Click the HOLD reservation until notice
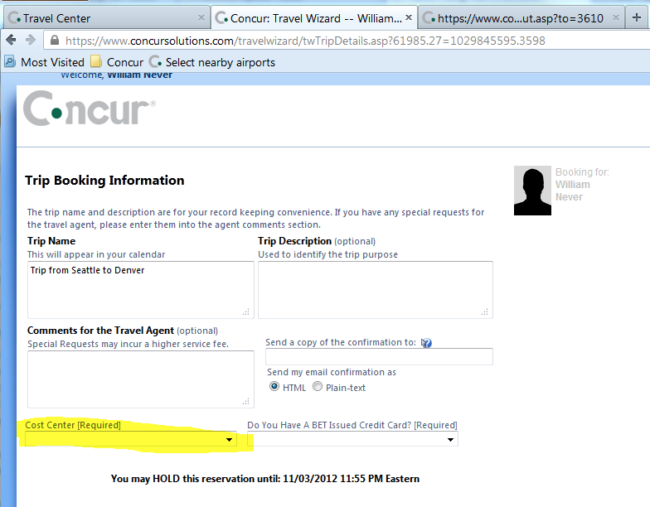The image size is (650, 507). click(265, 479)
